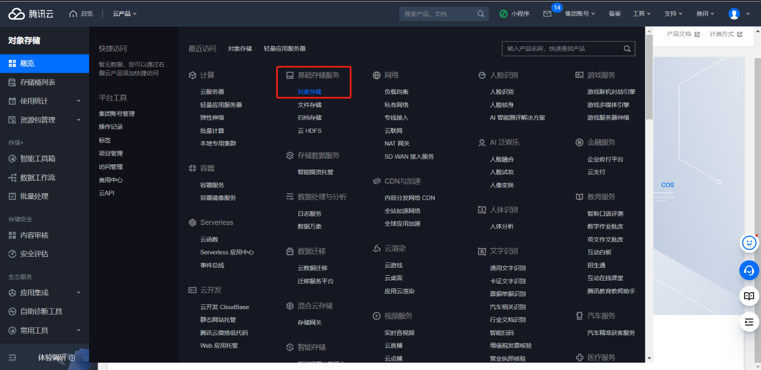Open 汽车精准获客服务
Screen dimensions: 761x370
611,333
